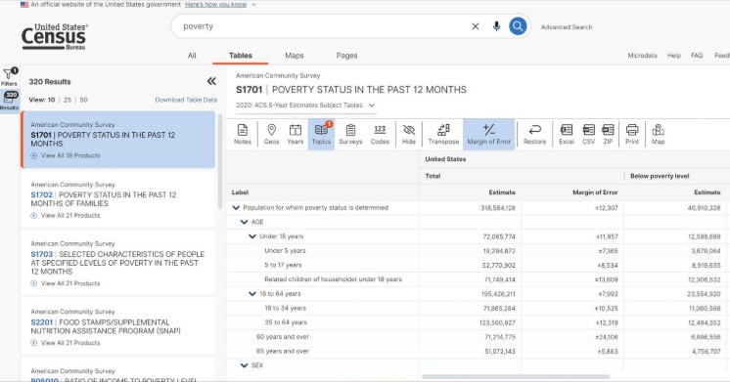Set results view to 50

click(84, 100)
